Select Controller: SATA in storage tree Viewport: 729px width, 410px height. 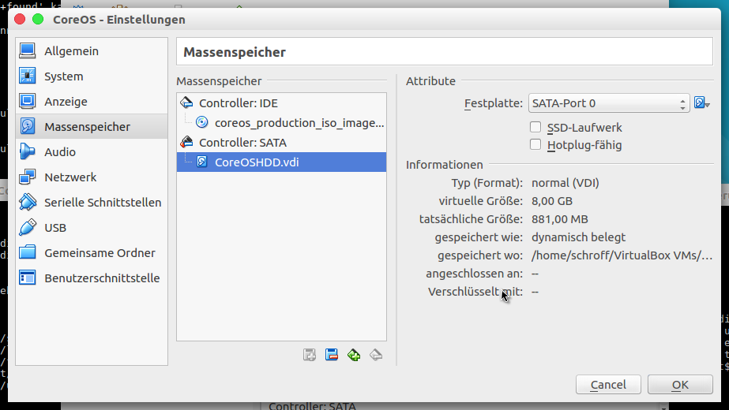281,143
